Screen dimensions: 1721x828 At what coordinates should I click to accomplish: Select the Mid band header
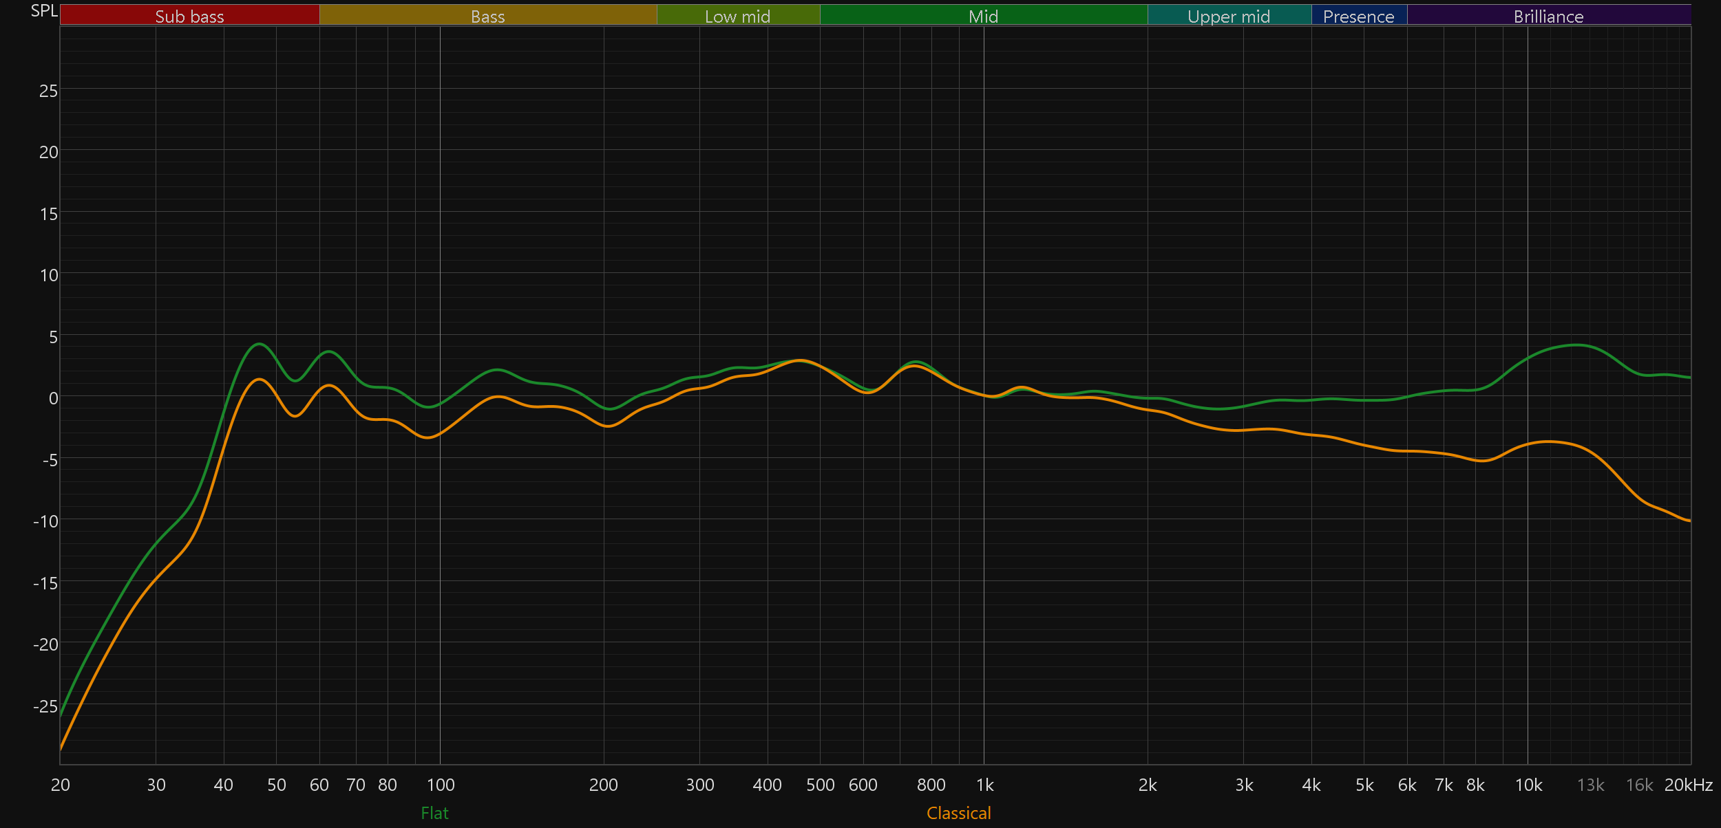point(983,16)
